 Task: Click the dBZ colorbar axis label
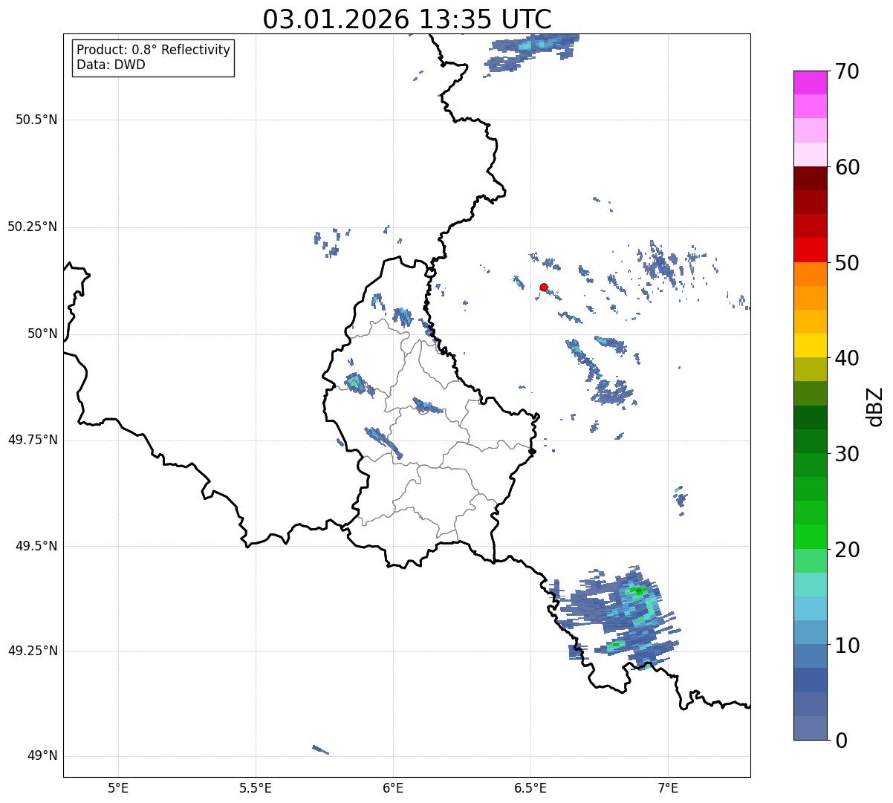(875, 406)
